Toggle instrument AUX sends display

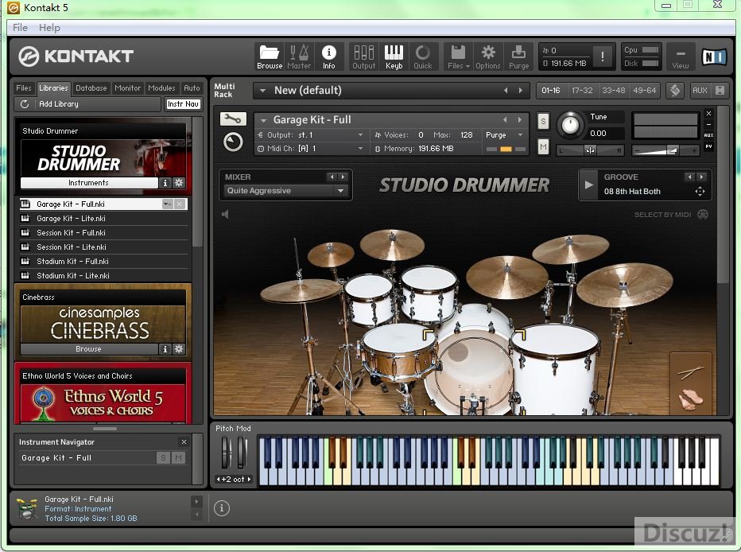[708, 135]
